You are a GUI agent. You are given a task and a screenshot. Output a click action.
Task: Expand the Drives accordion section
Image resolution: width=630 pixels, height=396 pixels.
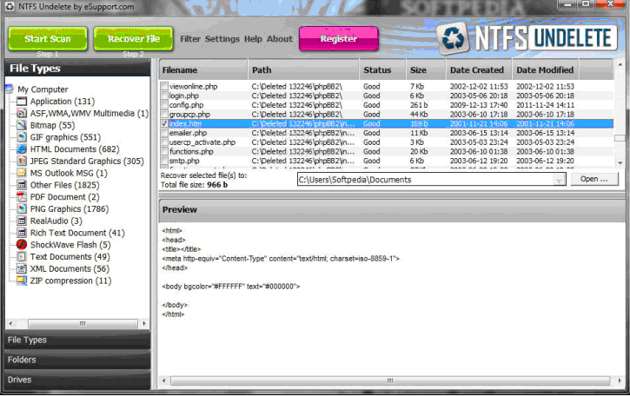pyautogui.click(x=78, y=379)
